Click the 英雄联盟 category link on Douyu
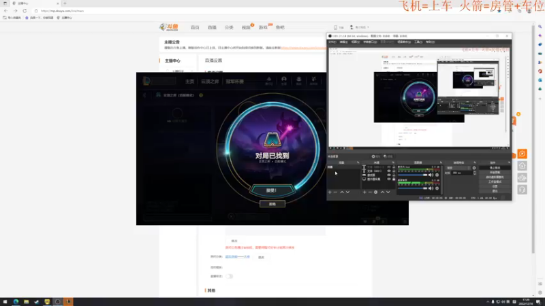Viewport: 545px width, 306px height. point(237,257)
